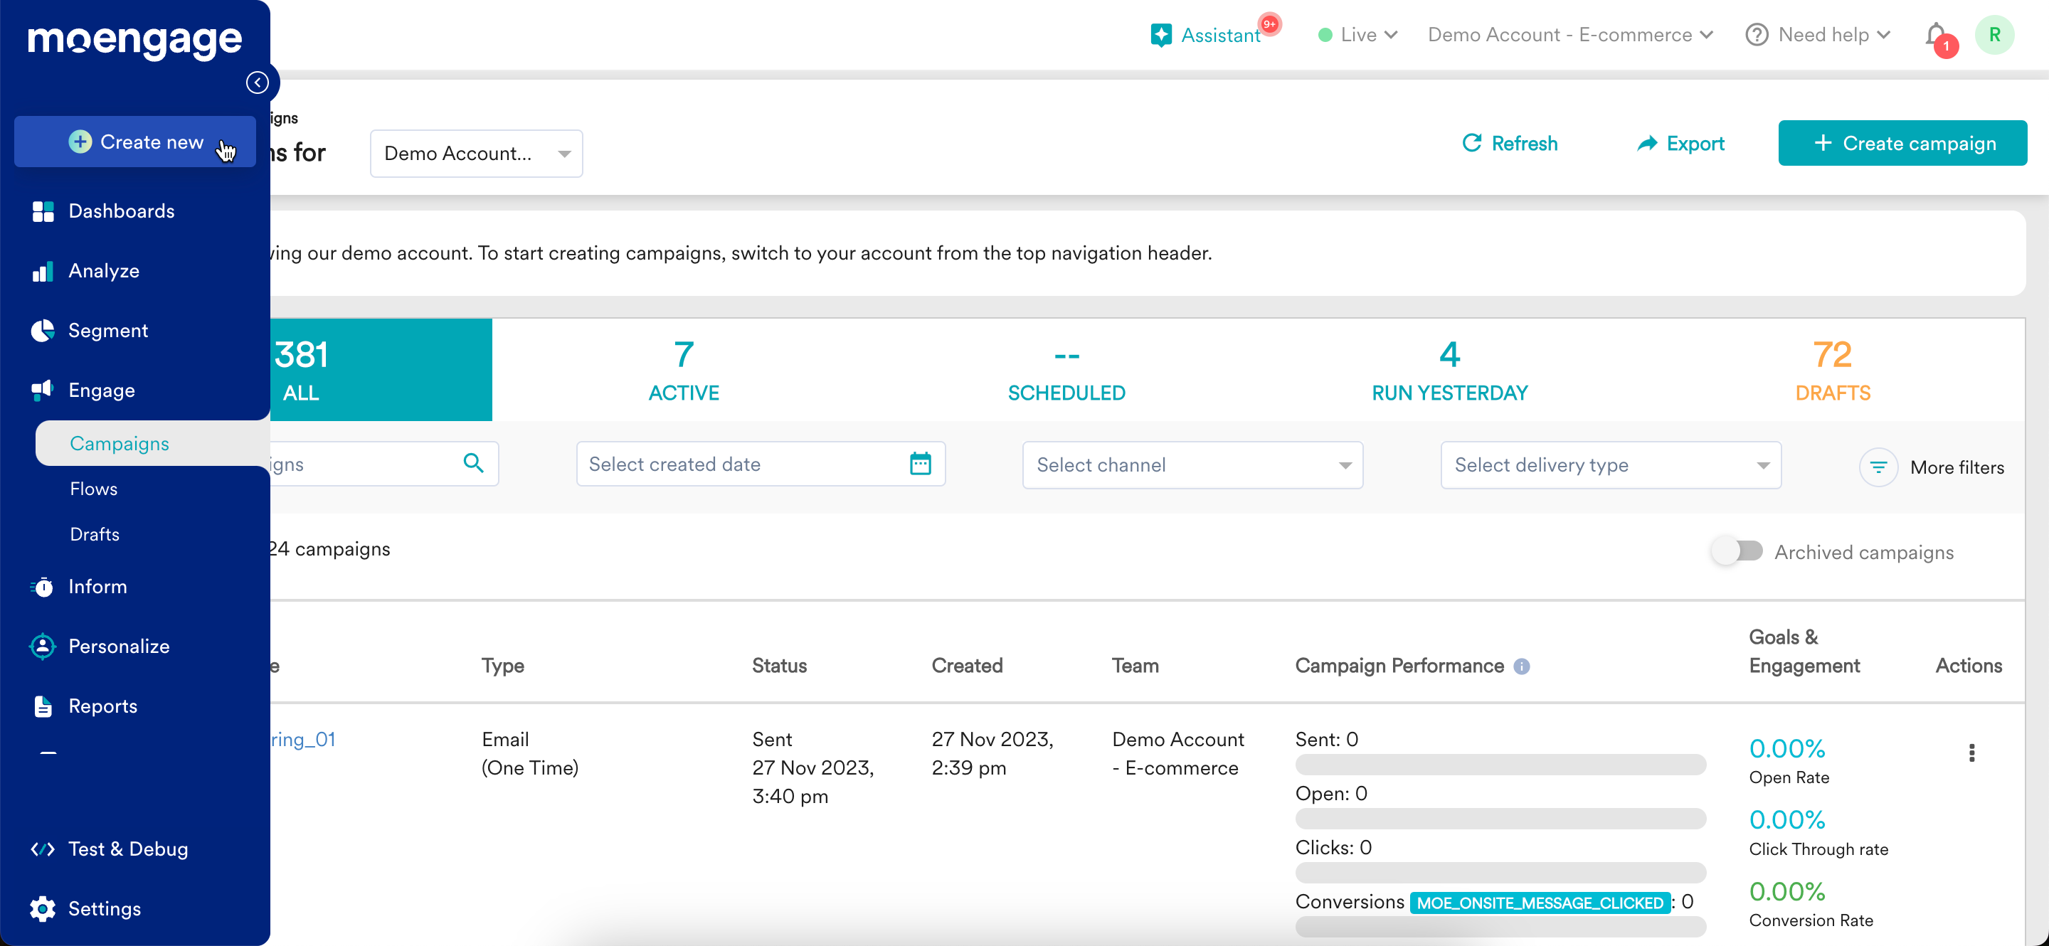This screenshot has width=2049, height=946.
Task: Switch to the ACTIVE campaigns tab
Action: click(x=683, y=370)
